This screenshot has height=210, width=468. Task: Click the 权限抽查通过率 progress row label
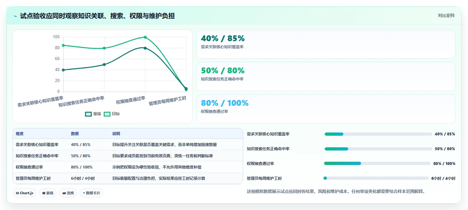(260, 164)
